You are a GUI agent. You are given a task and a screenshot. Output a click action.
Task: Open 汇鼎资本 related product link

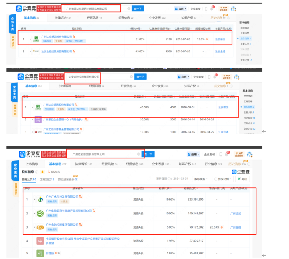[223, 132]
